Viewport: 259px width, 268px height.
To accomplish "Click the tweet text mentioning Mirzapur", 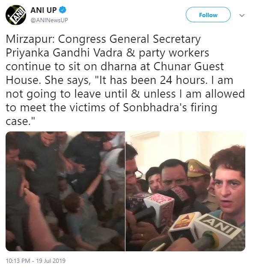I will [125, 80].
